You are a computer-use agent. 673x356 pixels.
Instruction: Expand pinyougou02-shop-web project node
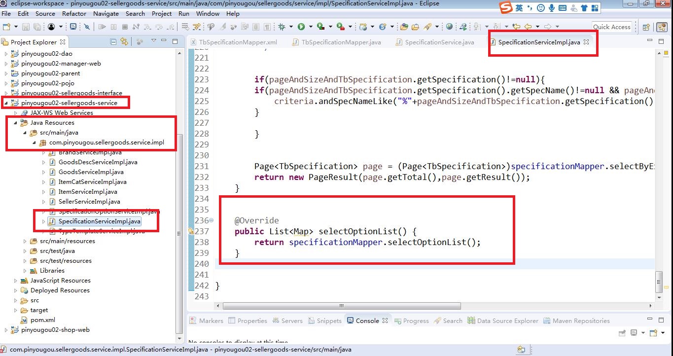coord(6,330)
